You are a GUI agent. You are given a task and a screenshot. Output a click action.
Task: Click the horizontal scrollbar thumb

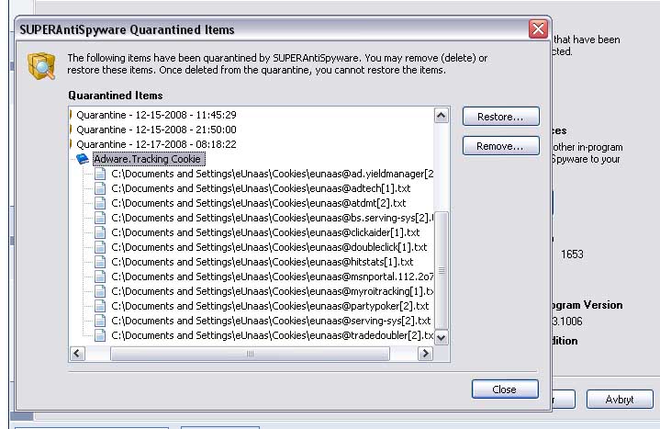[250, 354]
